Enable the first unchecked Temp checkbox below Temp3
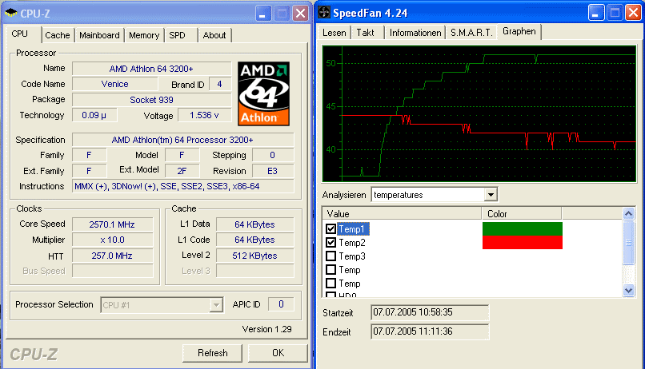The image size is (645, 369). tap(331, 270)
